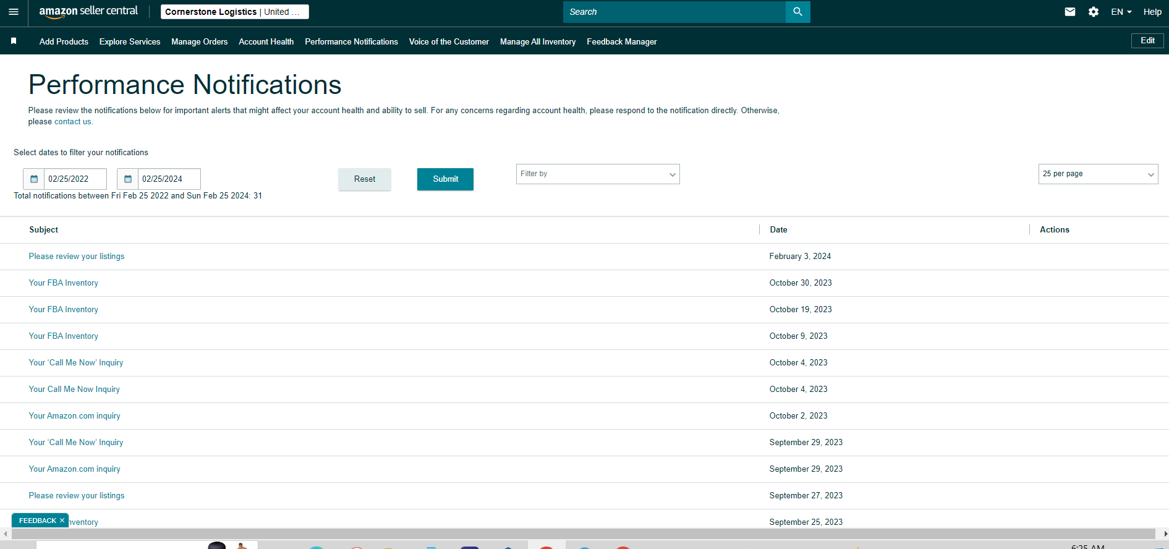Click the bookmark icon in favorites bar
This screenshot has height=549, width=1169.
pyautogui.click(x=14, y=41)
